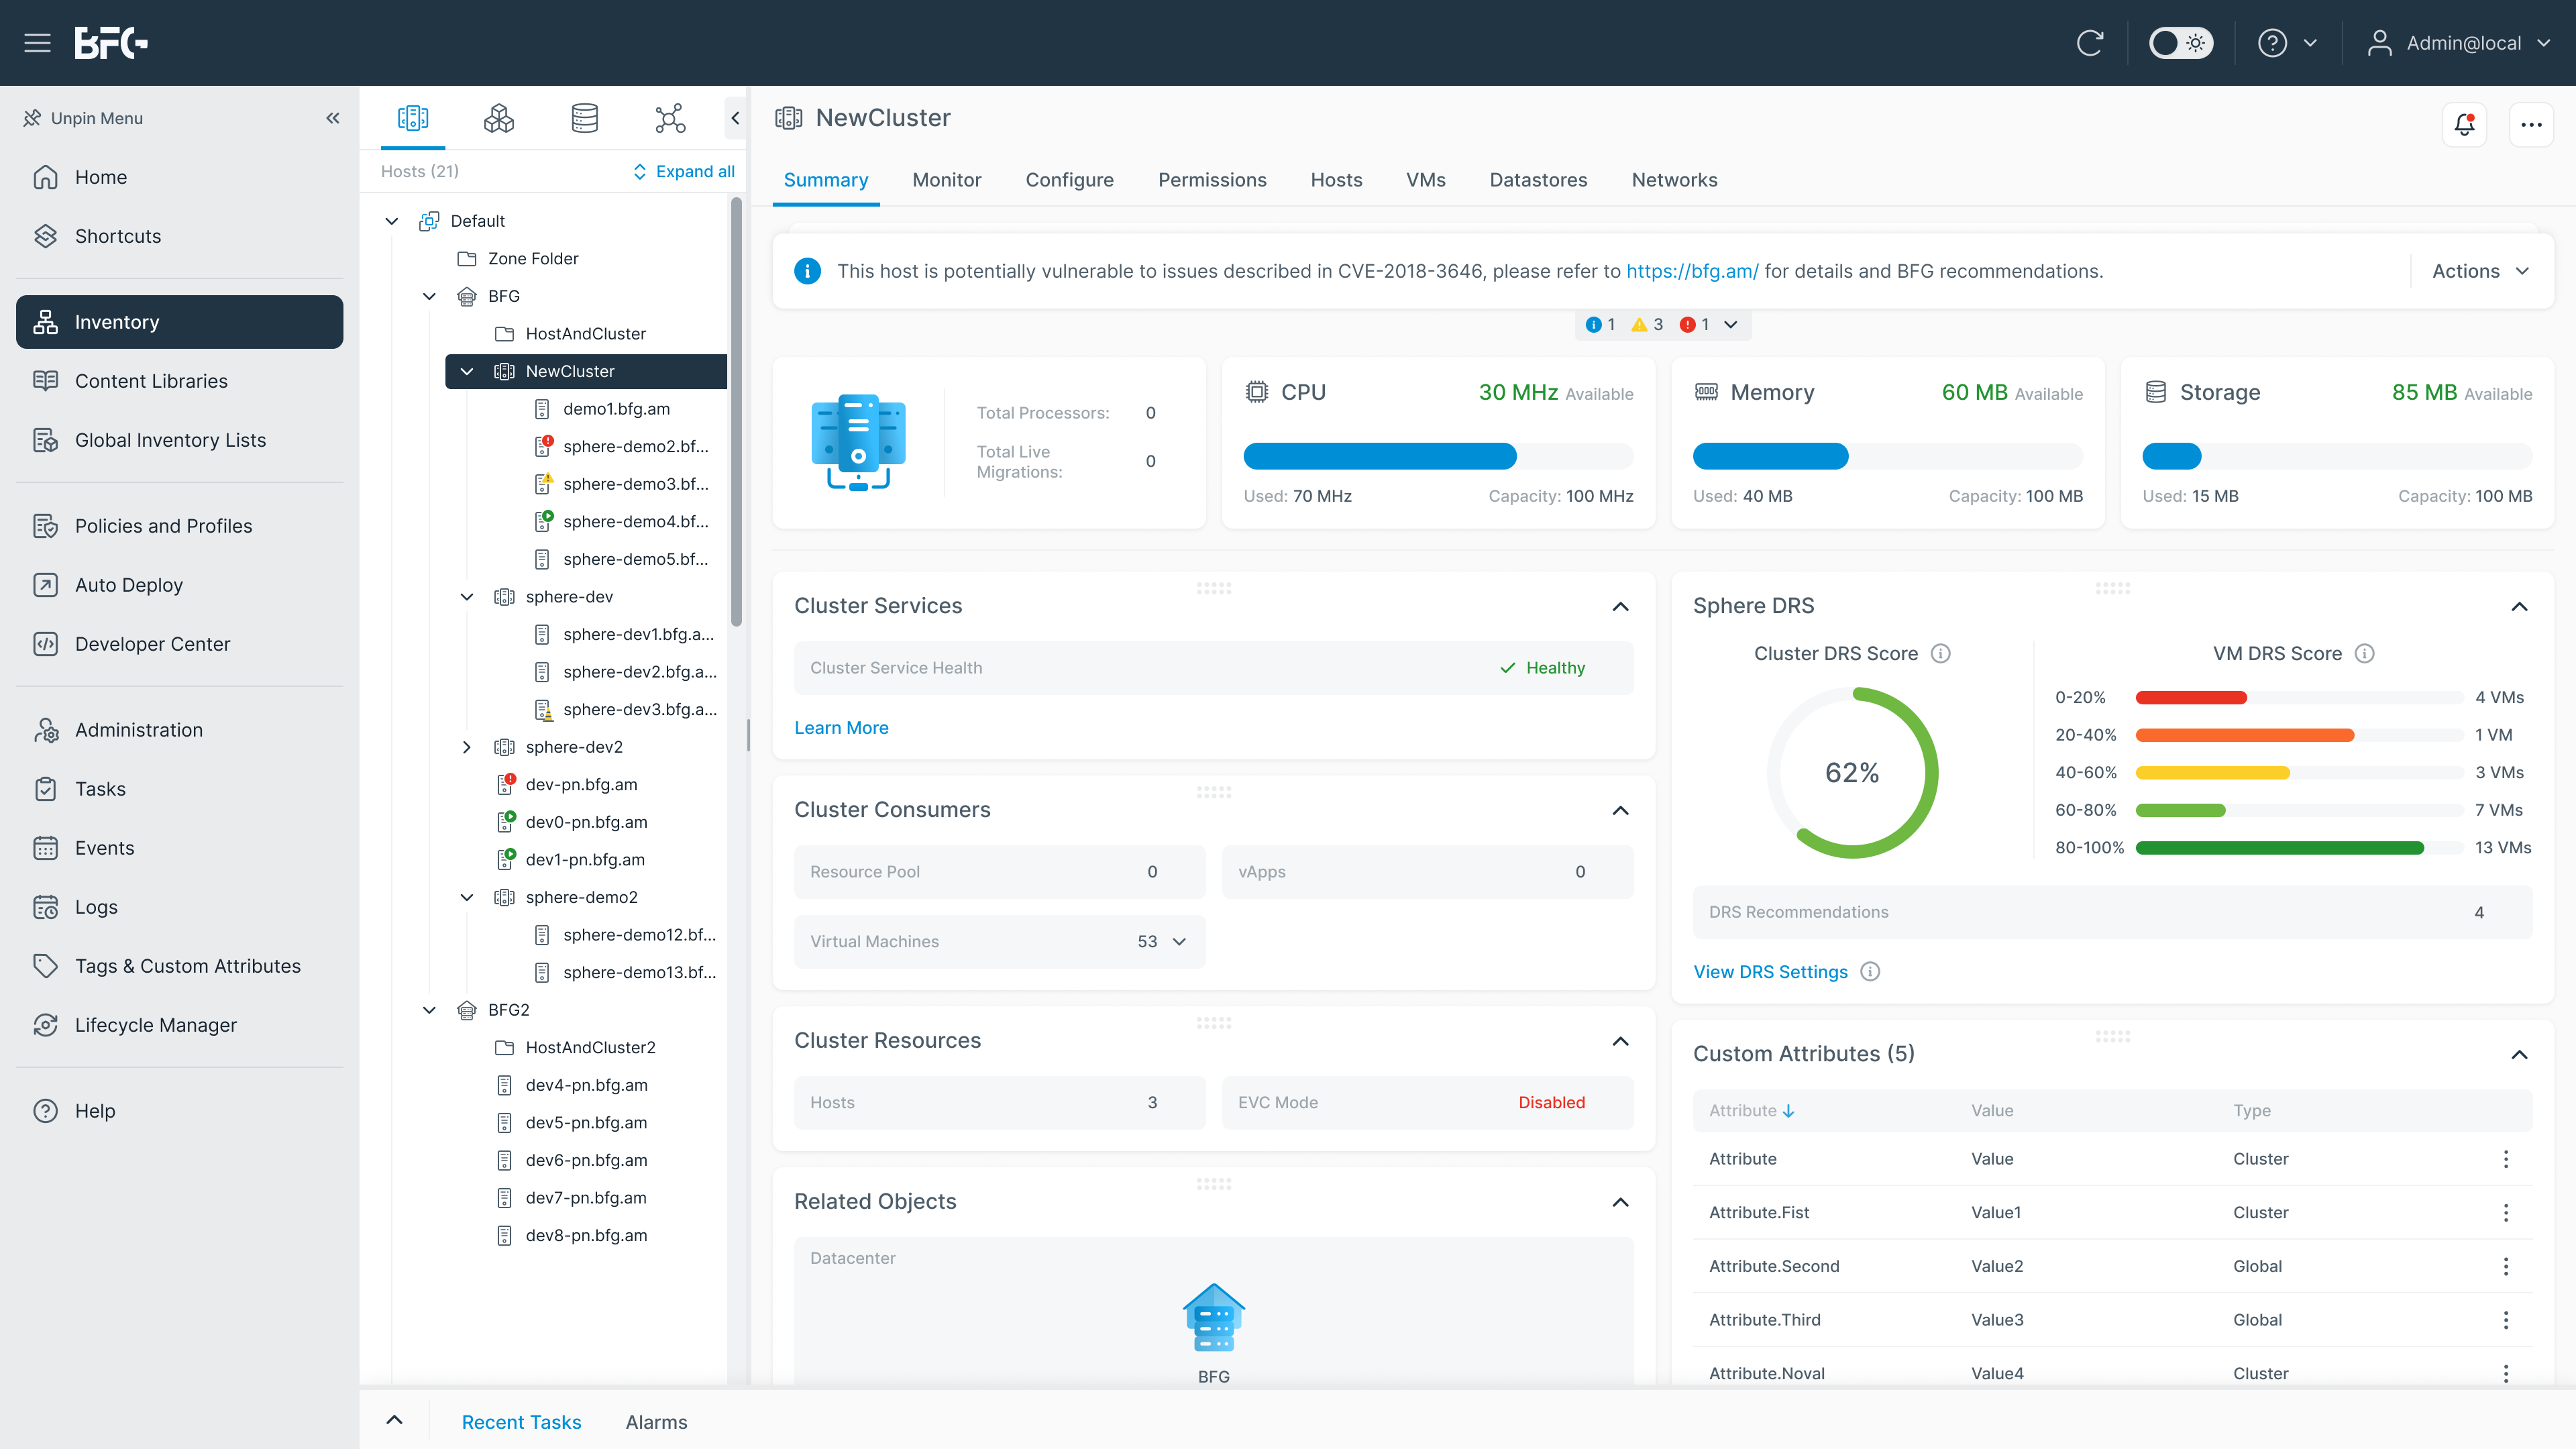The width and height of the screenshot is (2576, 1449).
Task: Switch to the Monitor tab
Action: click(946, 180)
